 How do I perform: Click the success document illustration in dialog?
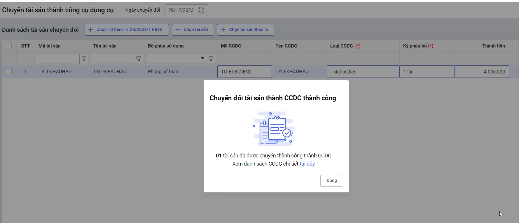273,129
